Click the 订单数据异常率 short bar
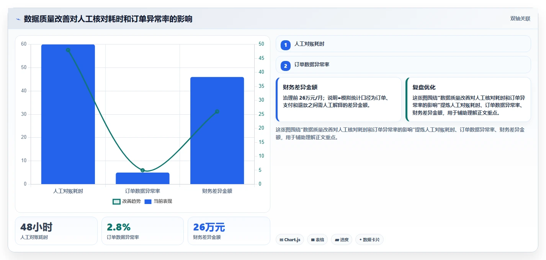 coord(142,178)
